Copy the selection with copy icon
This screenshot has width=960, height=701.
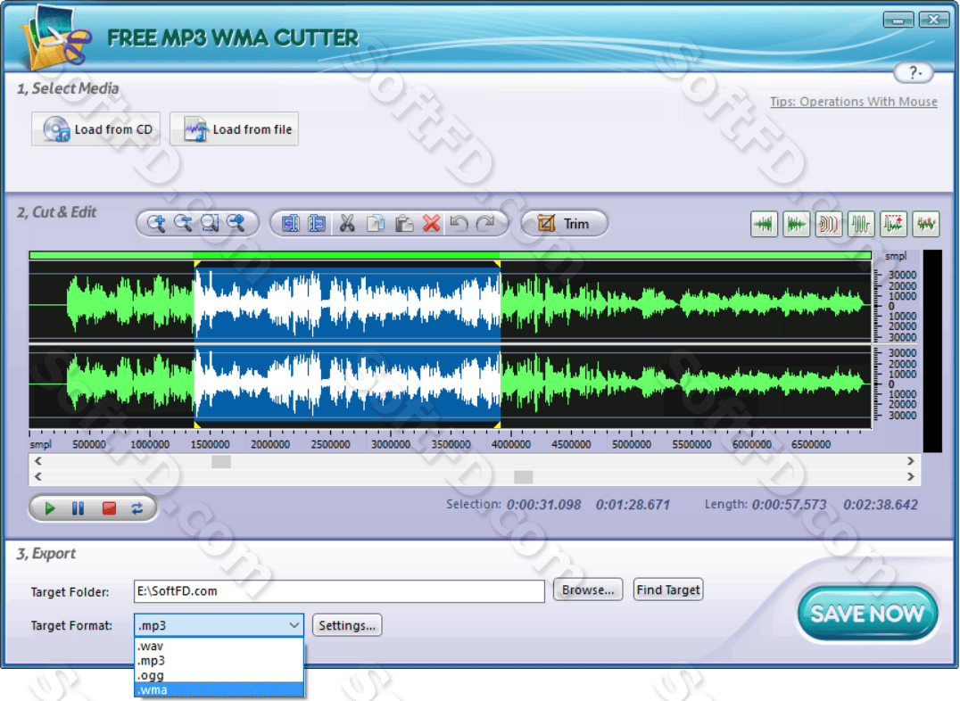376,224
